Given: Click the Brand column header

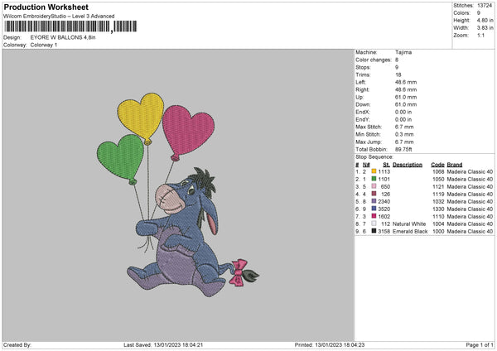Looking at the screenshot, I should 455,164.
